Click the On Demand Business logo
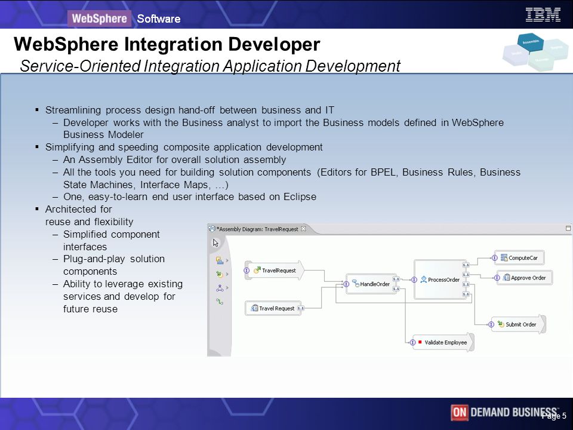Screen dimensions: 573x430 504,413
